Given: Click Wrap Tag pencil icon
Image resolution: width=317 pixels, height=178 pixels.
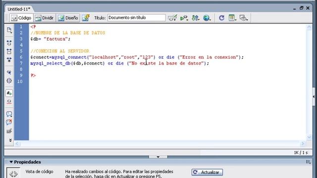Looking at the screenshot, I should click(9, 131).
